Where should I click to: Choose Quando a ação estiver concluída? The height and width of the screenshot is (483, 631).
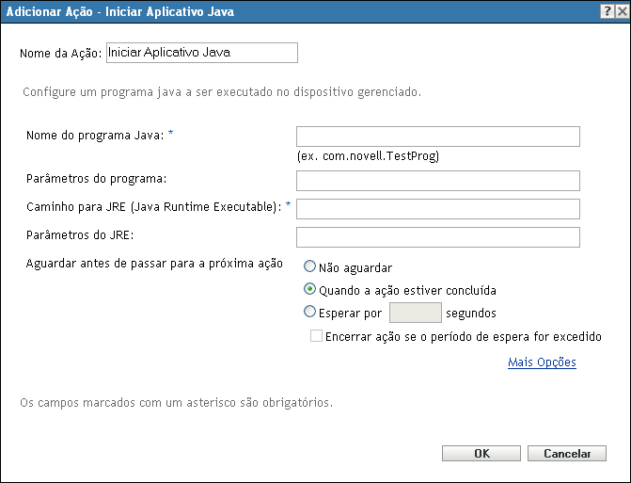point(310,290)
